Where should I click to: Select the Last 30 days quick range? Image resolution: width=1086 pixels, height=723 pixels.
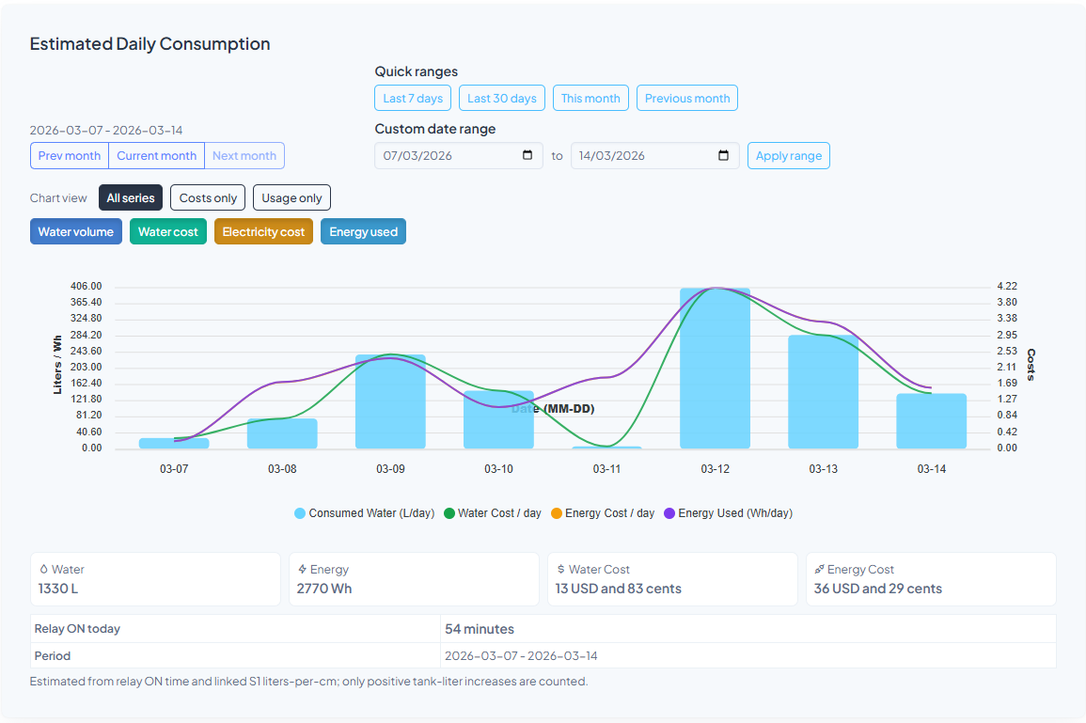click(x=501, y=97)
